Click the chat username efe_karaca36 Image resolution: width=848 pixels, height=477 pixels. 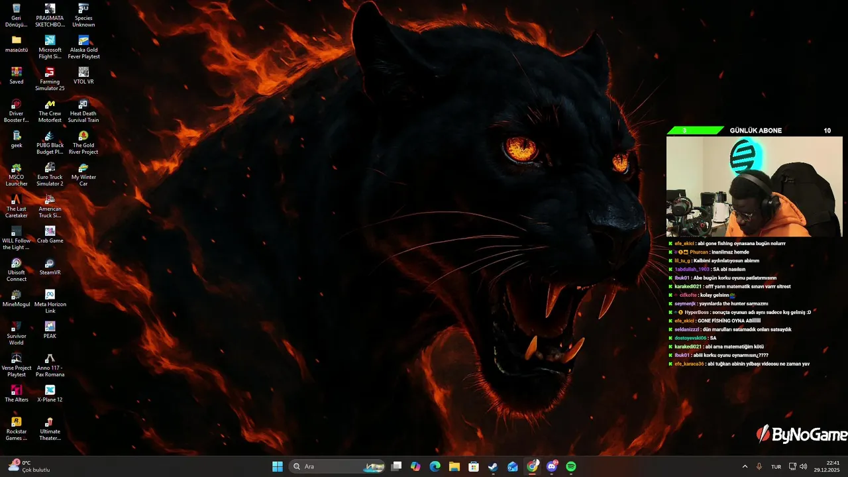pyautogui.click(x=689, y=364)
